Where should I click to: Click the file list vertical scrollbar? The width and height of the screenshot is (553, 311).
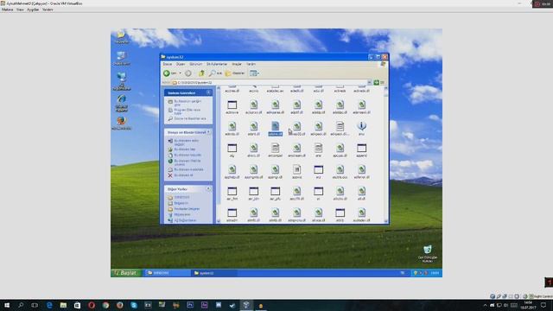pos(386,155)
